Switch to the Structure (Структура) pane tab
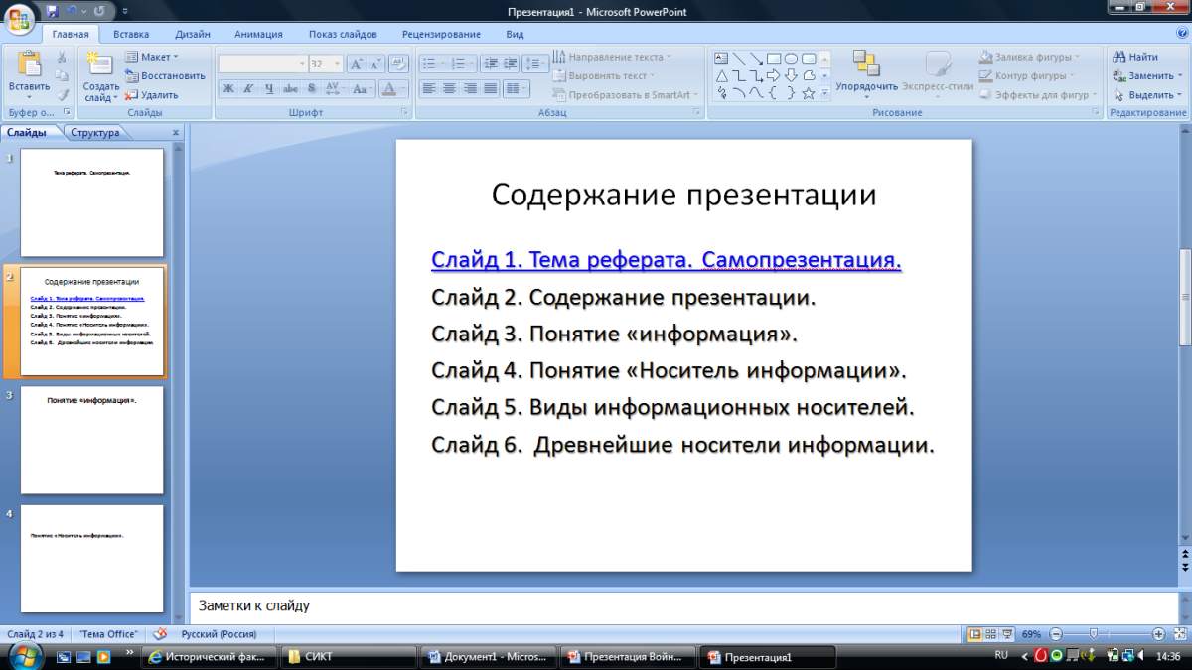This screenshot has height=670, width=1192. click(x=95, y=132)
